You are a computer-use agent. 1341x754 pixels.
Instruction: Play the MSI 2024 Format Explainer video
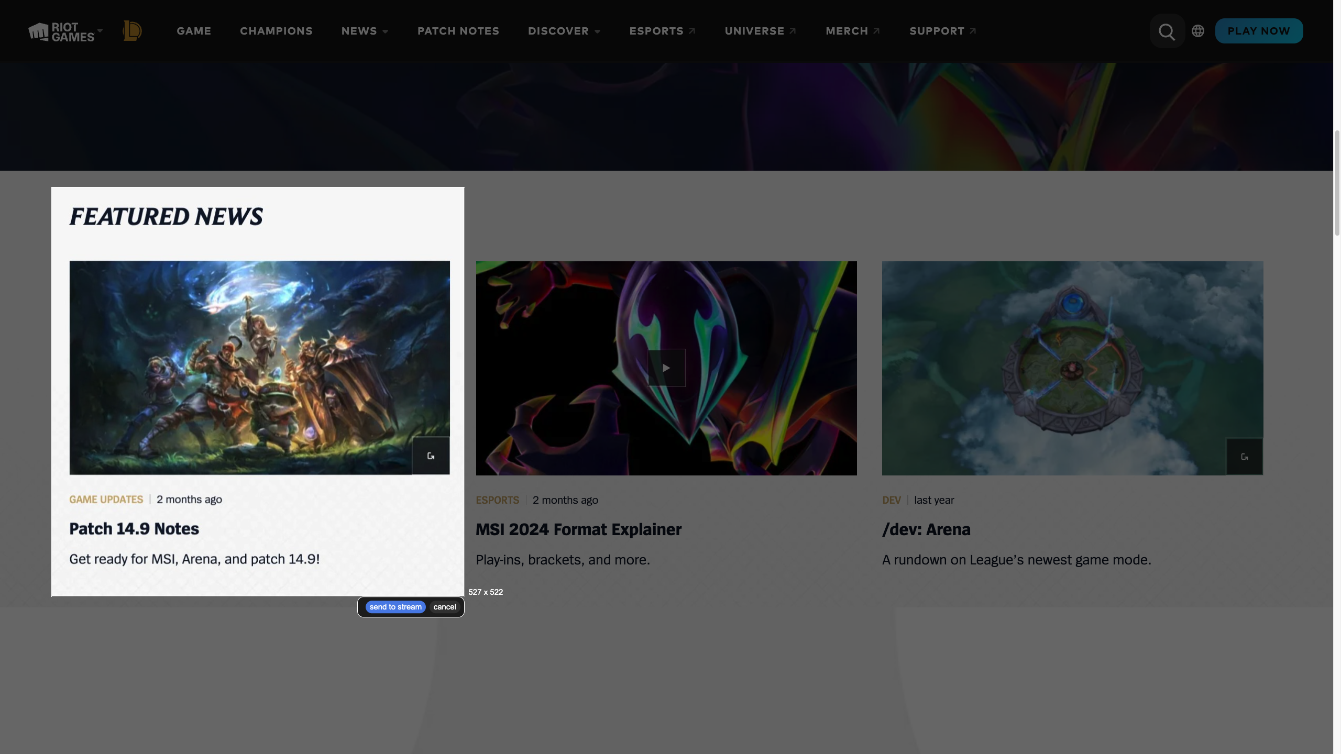[666, 368]
